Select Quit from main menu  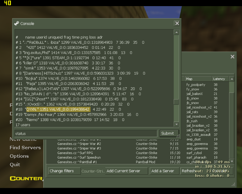pos(15,165)
